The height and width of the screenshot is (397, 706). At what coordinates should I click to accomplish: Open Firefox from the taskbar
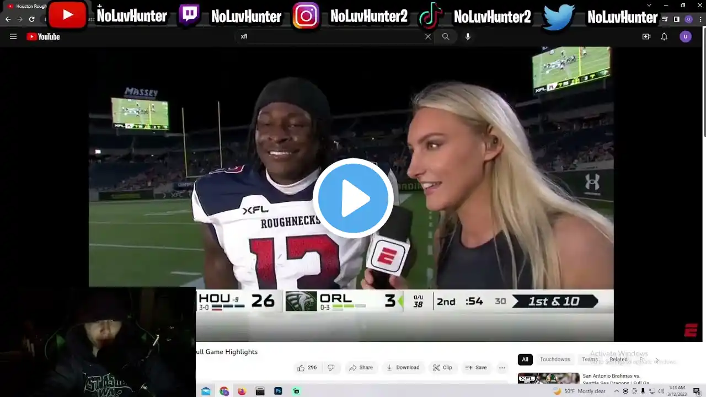tap(242, 391)
